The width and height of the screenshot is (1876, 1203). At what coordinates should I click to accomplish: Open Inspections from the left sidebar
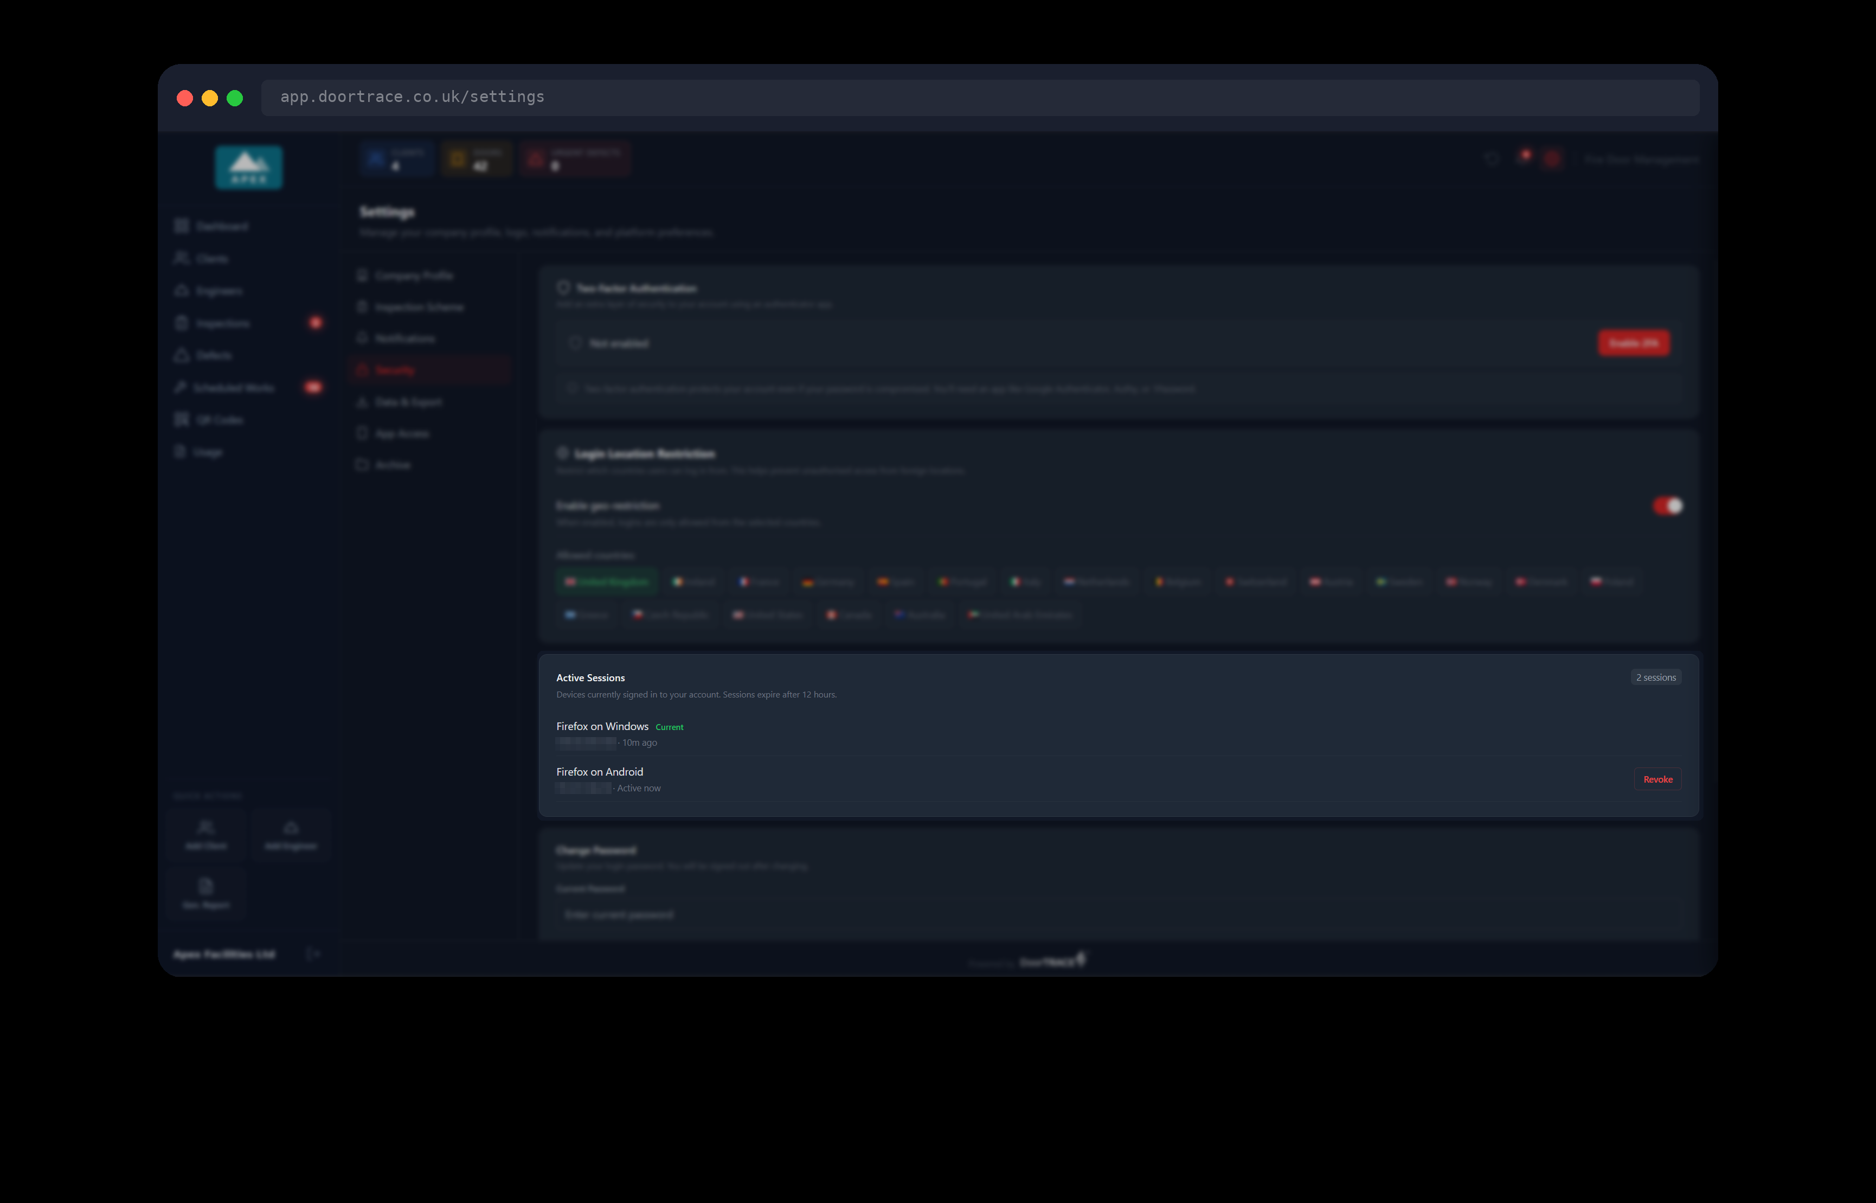click(248, 323)
